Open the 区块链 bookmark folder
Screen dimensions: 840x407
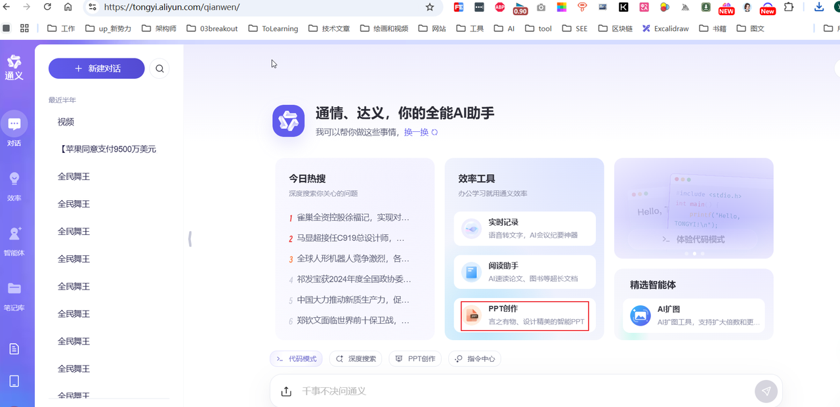[615, 28]
